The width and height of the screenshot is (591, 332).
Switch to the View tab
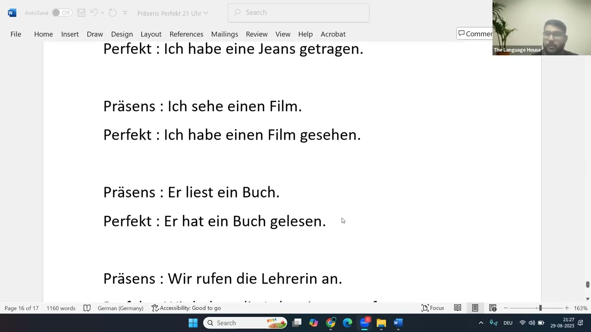283,34
